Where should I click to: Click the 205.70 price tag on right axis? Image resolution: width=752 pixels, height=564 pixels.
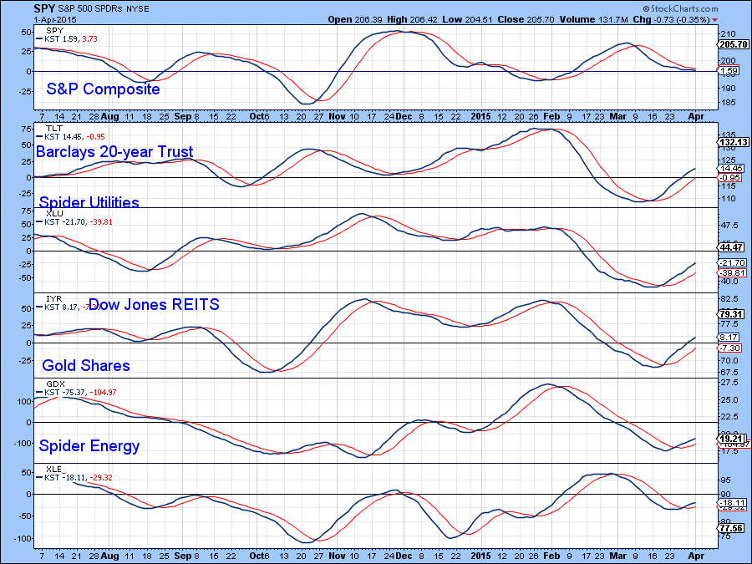tap(734, 44)
